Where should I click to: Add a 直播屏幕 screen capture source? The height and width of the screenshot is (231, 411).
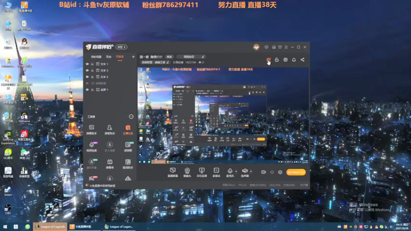pos(173,172)
